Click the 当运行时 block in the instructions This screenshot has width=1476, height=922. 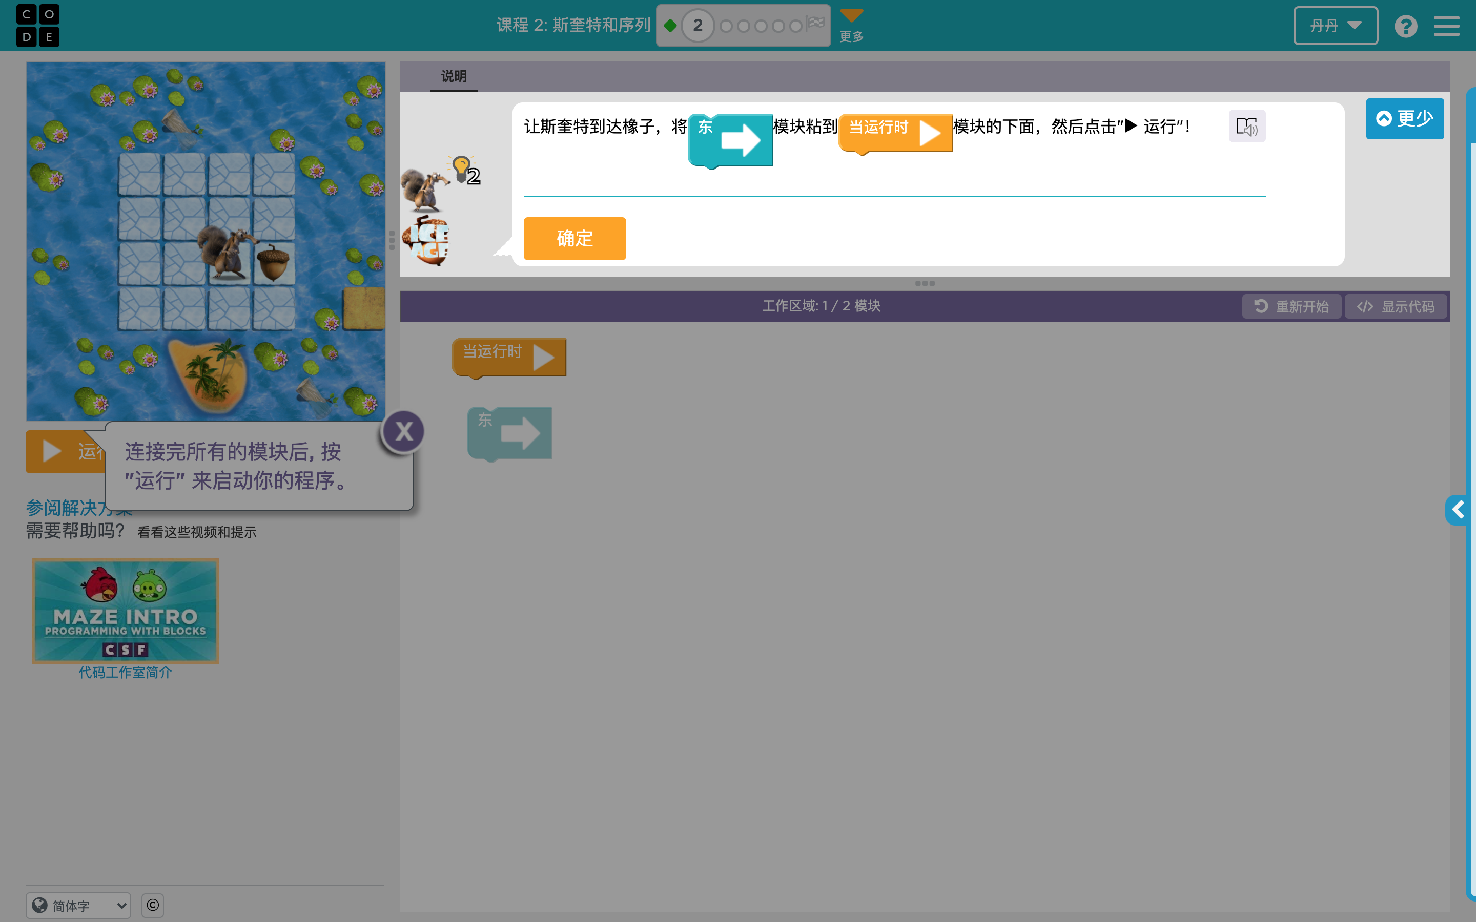tap(895, 134)
